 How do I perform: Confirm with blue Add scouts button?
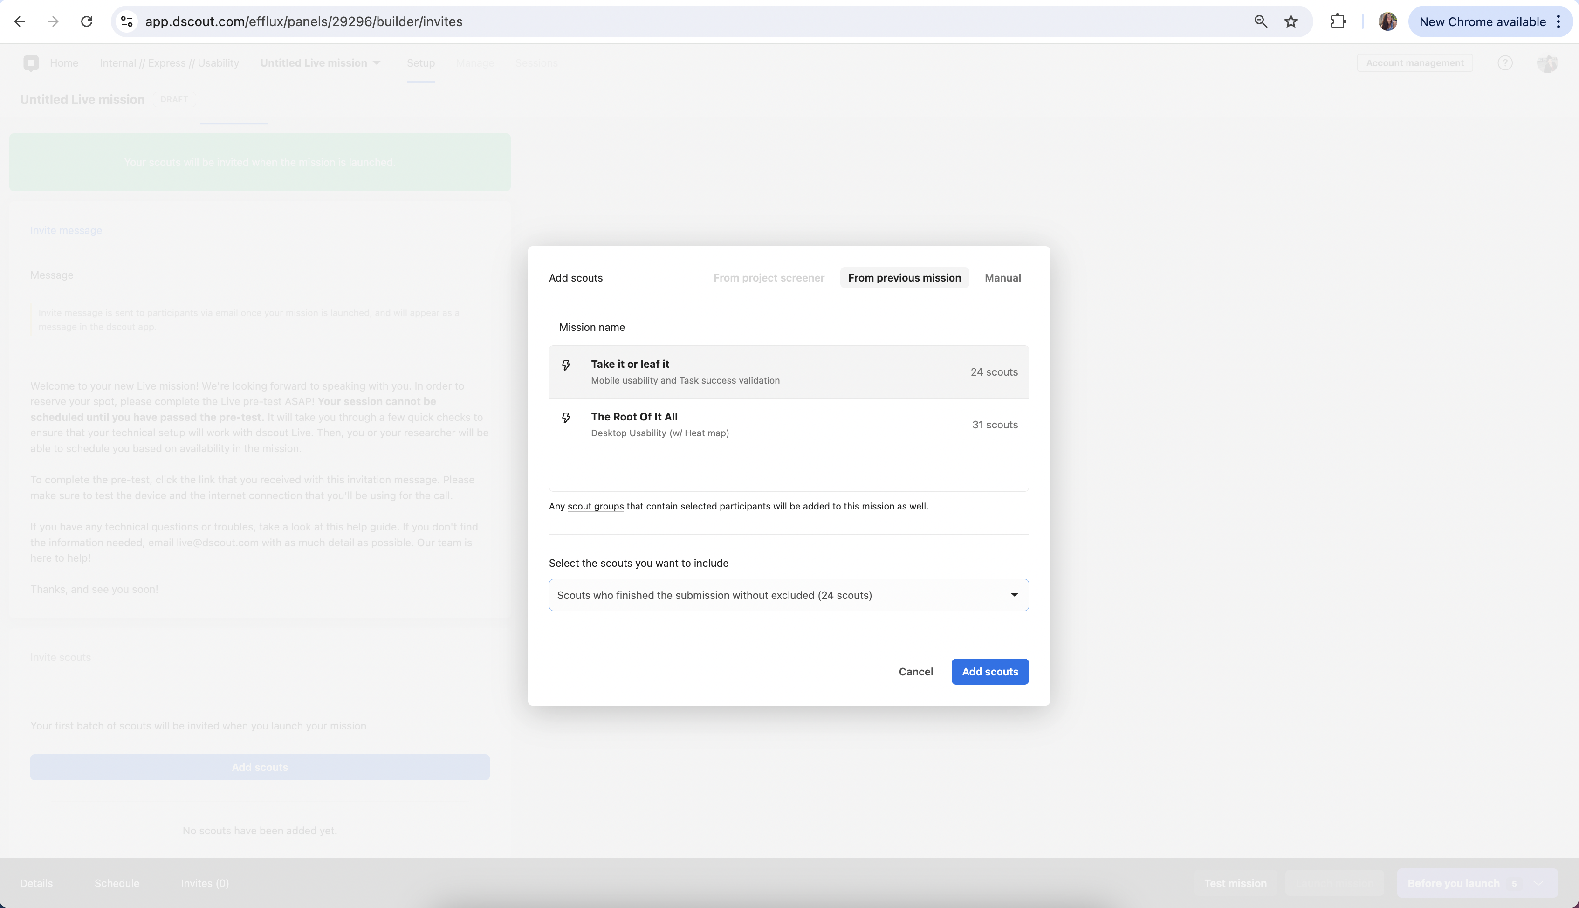(990, 672)
